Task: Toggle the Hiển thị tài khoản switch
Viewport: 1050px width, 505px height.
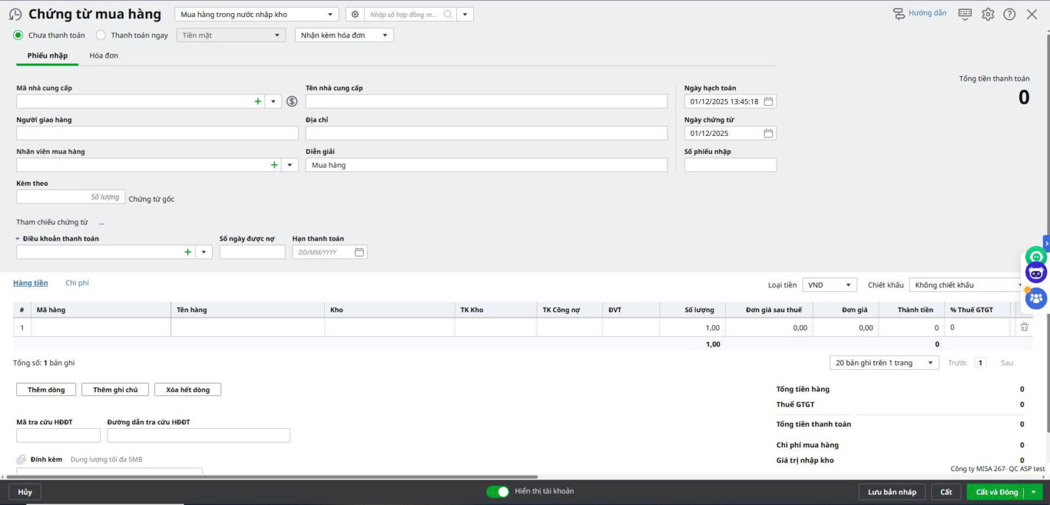Action: point(497,491)
